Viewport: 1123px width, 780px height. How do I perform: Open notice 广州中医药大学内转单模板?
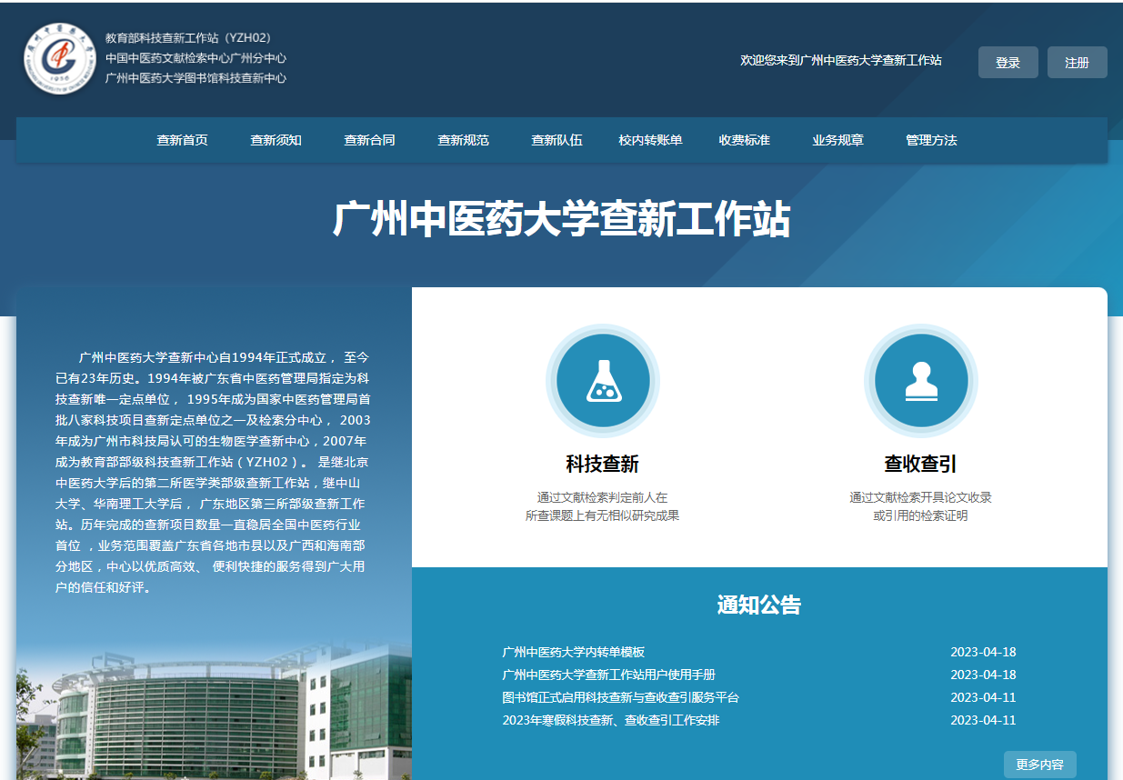pos(574,652)
